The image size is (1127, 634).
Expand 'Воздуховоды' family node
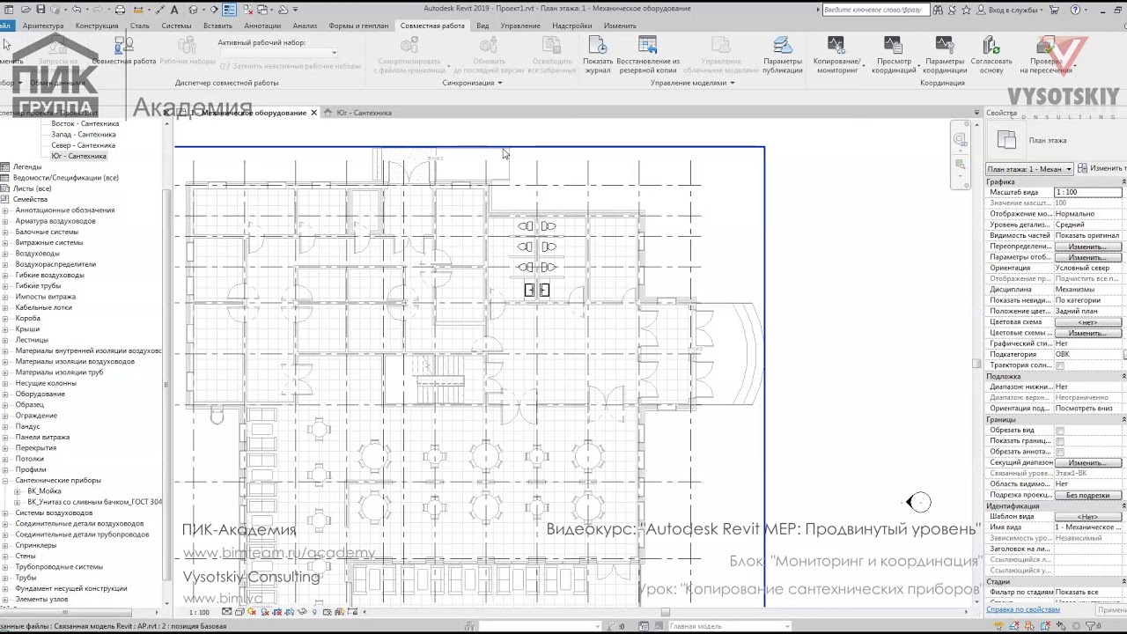coord(6,254)
